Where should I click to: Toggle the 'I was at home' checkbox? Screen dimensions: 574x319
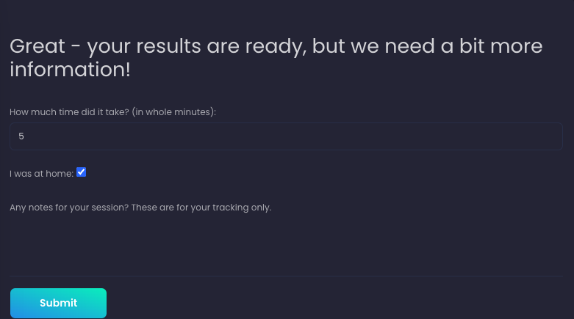coord(81,172)
